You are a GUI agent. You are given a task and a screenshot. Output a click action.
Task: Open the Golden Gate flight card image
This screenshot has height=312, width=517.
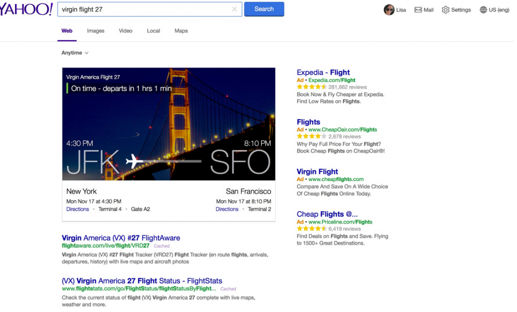coord(169,124)
